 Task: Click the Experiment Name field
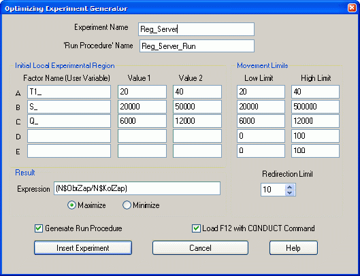[196, 29]
